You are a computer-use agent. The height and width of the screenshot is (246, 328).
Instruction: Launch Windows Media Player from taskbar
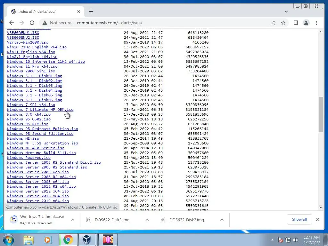[x=47, y=240]
